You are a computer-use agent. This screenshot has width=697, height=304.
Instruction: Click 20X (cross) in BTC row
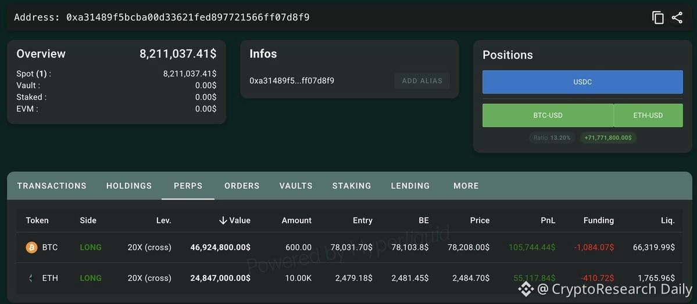[149, 247]
